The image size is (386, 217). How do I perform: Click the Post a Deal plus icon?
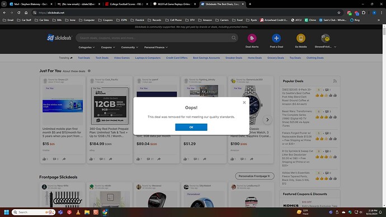[x=276, y=38]
